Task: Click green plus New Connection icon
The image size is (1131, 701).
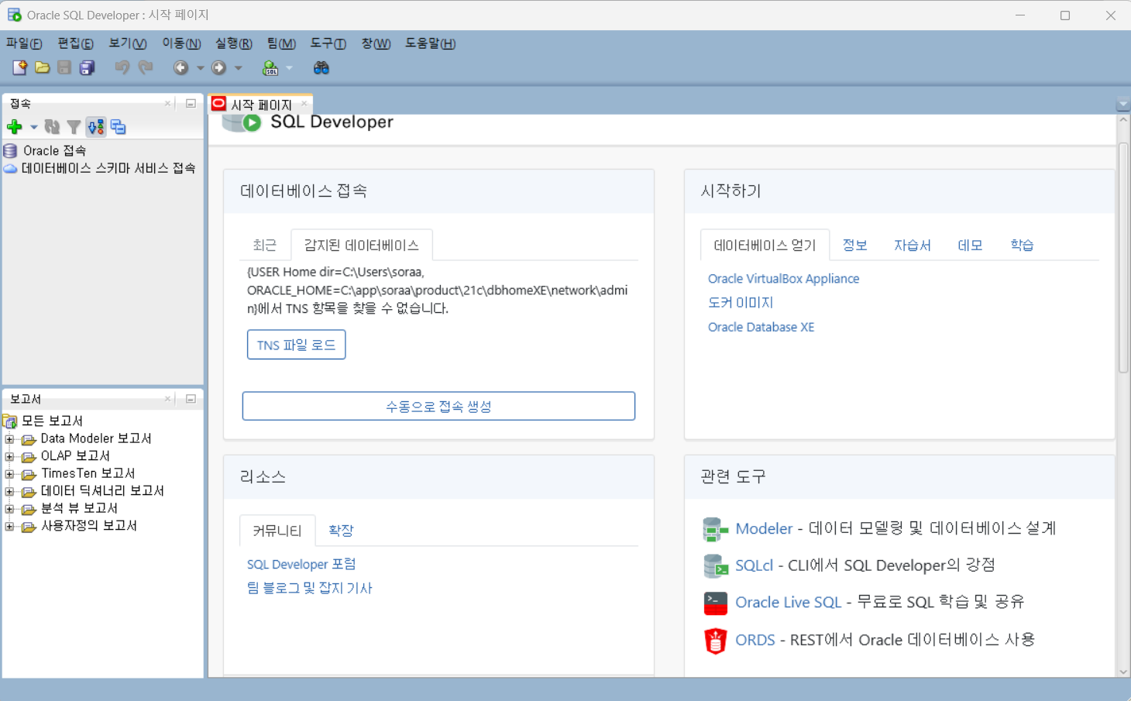Action: [14, 126]
